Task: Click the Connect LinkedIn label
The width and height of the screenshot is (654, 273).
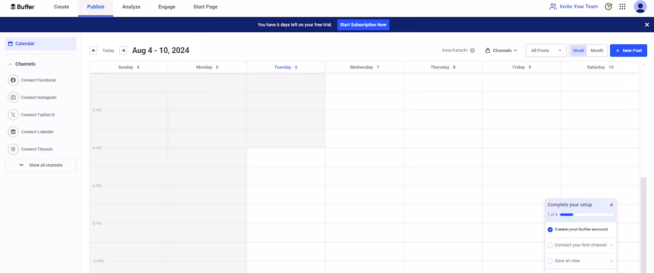Action: click(x=37, y=132)
